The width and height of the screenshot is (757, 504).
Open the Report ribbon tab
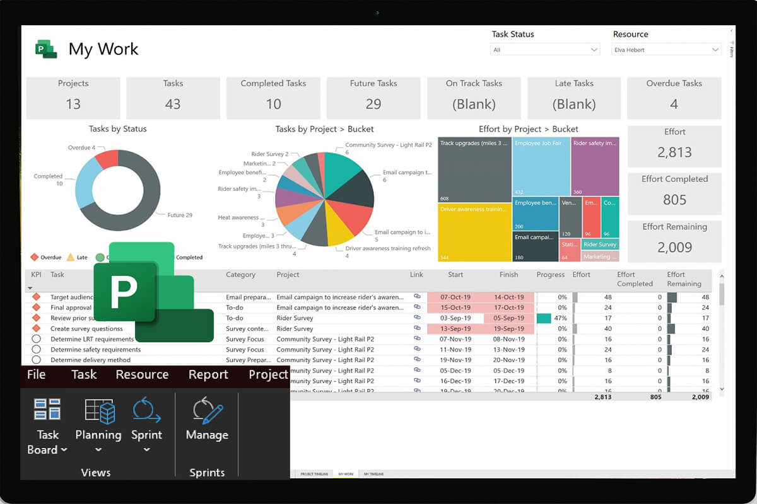pos(208,375)
